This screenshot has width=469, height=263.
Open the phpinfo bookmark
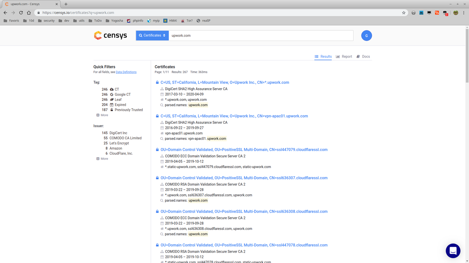pos(135,21)
